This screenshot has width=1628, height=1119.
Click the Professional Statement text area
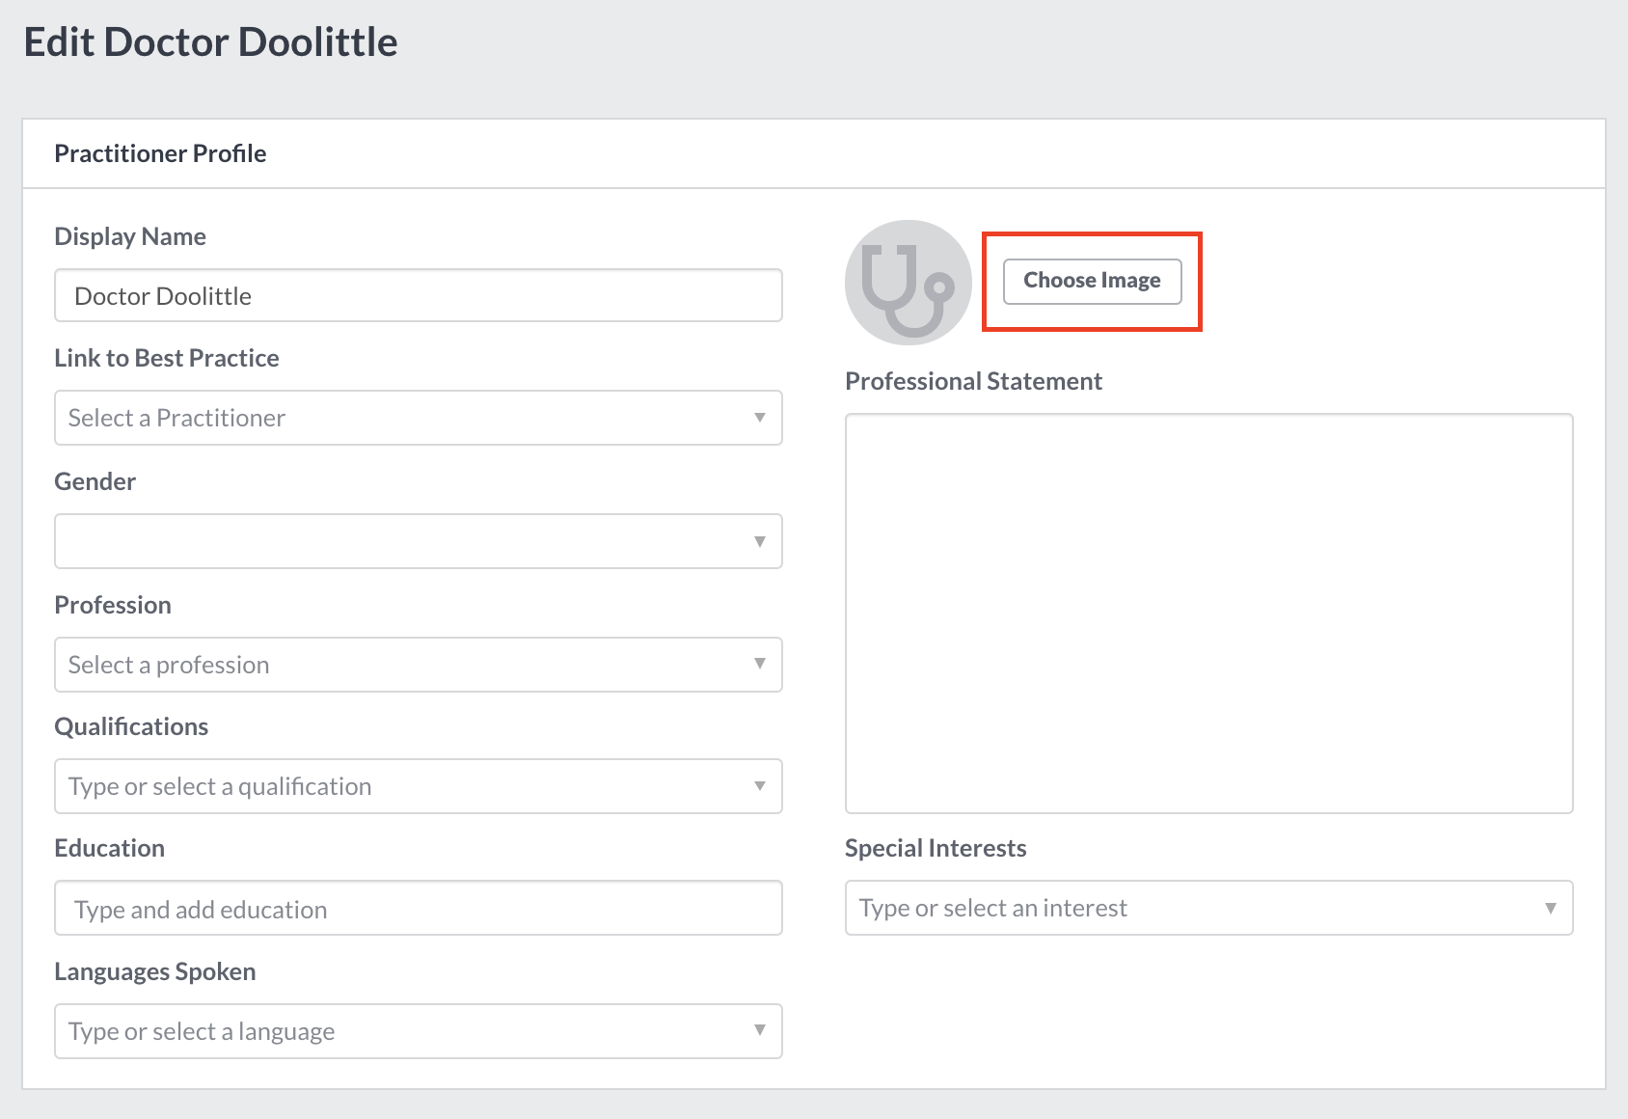pyautogui.click(x=1208, y=614)
